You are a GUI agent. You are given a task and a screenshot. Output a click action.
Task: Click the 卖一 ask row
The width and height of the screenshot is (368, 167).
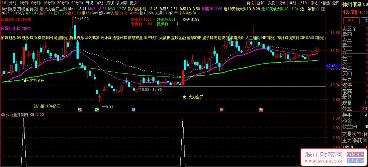click(x=355, y=51)
